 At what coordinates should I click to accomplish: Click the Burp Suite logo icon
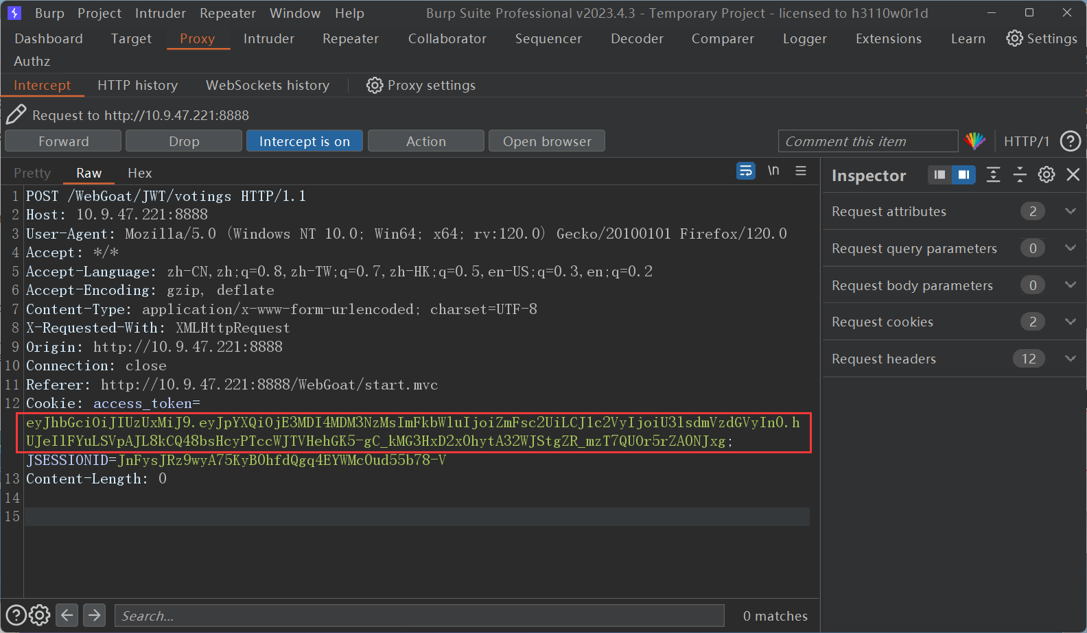tap(14, 13)
